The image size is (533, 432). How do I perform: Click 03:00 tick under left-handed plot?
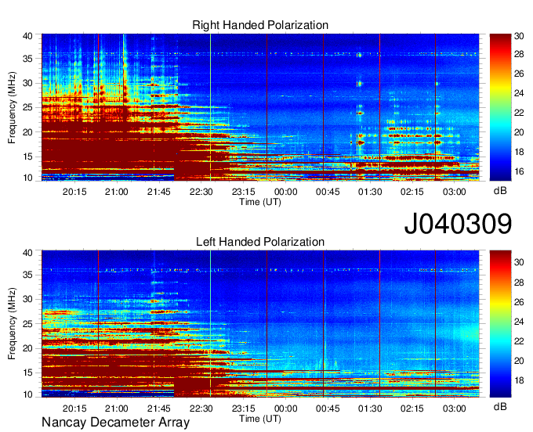click(454, 409)
